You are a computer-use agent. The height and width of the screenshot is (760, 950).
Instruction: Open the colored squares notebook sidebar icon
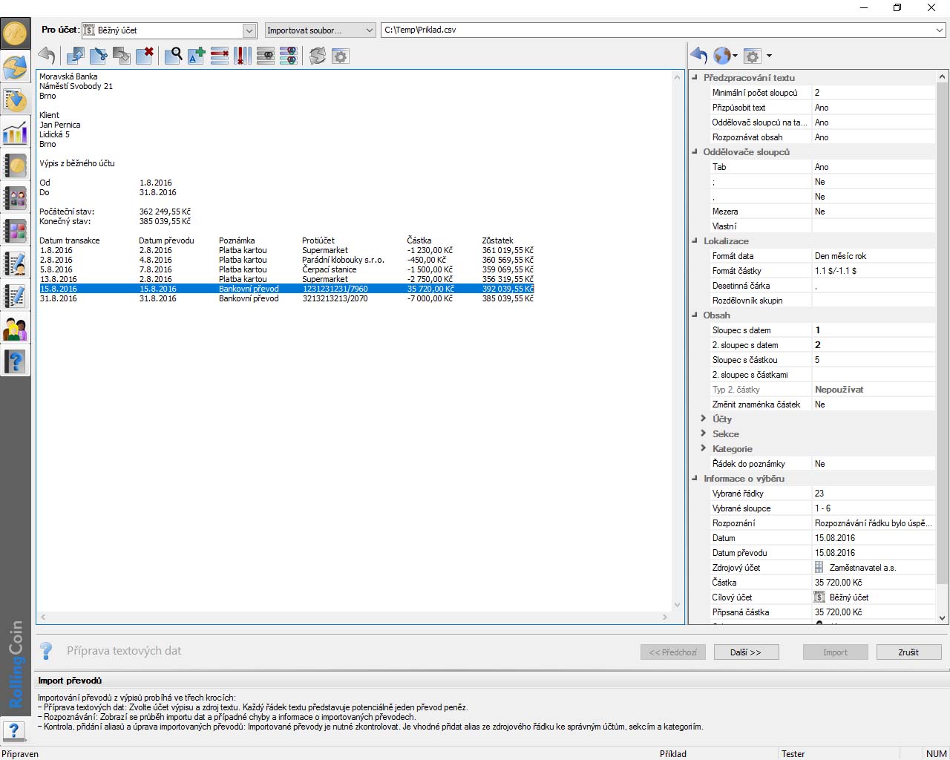pos(15,231)
